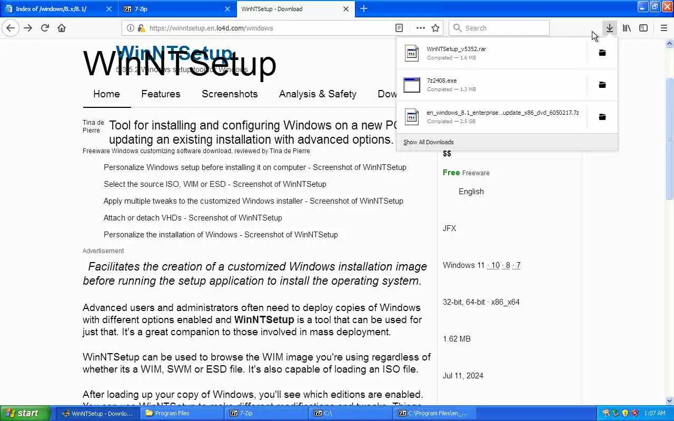Click the padlock connection security icon
This screenshot has width=674, height=421.
141,28
